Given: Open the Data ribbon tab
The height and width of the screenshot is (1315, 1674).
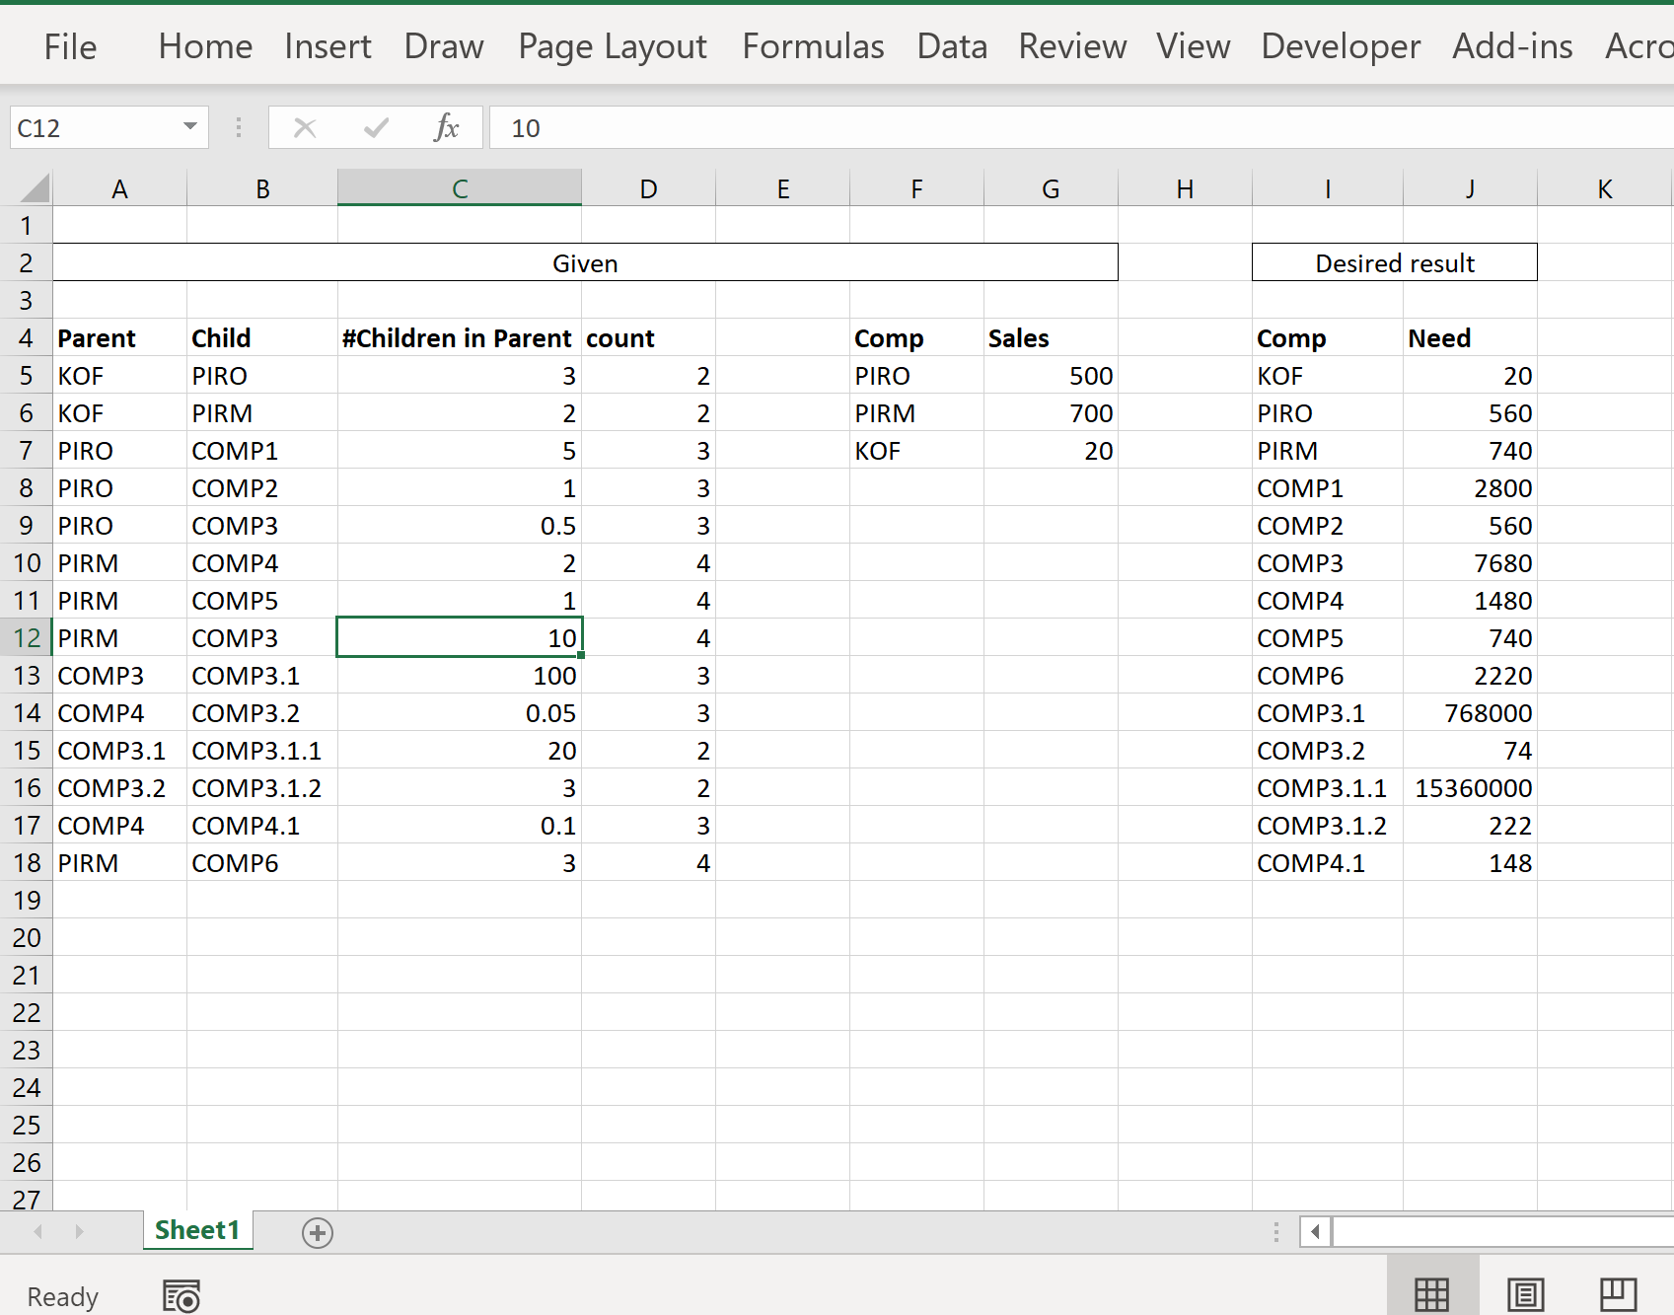Looking at the screenshot, I should (x=952, y=46).
